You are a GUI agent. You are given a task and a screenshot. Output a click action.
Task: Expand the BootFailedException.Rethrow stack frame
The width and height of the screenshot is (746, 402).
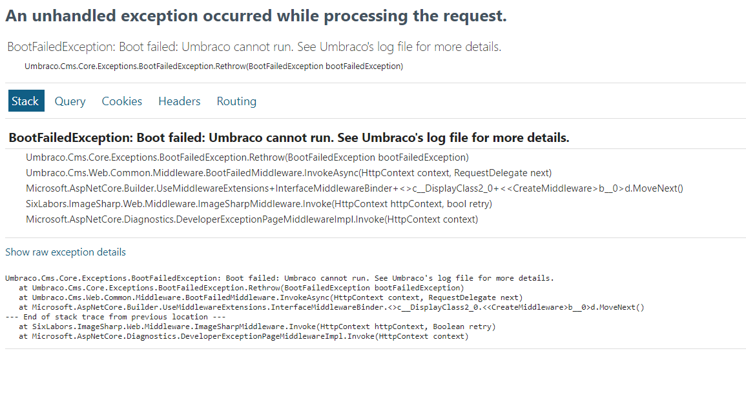point(247,157)
